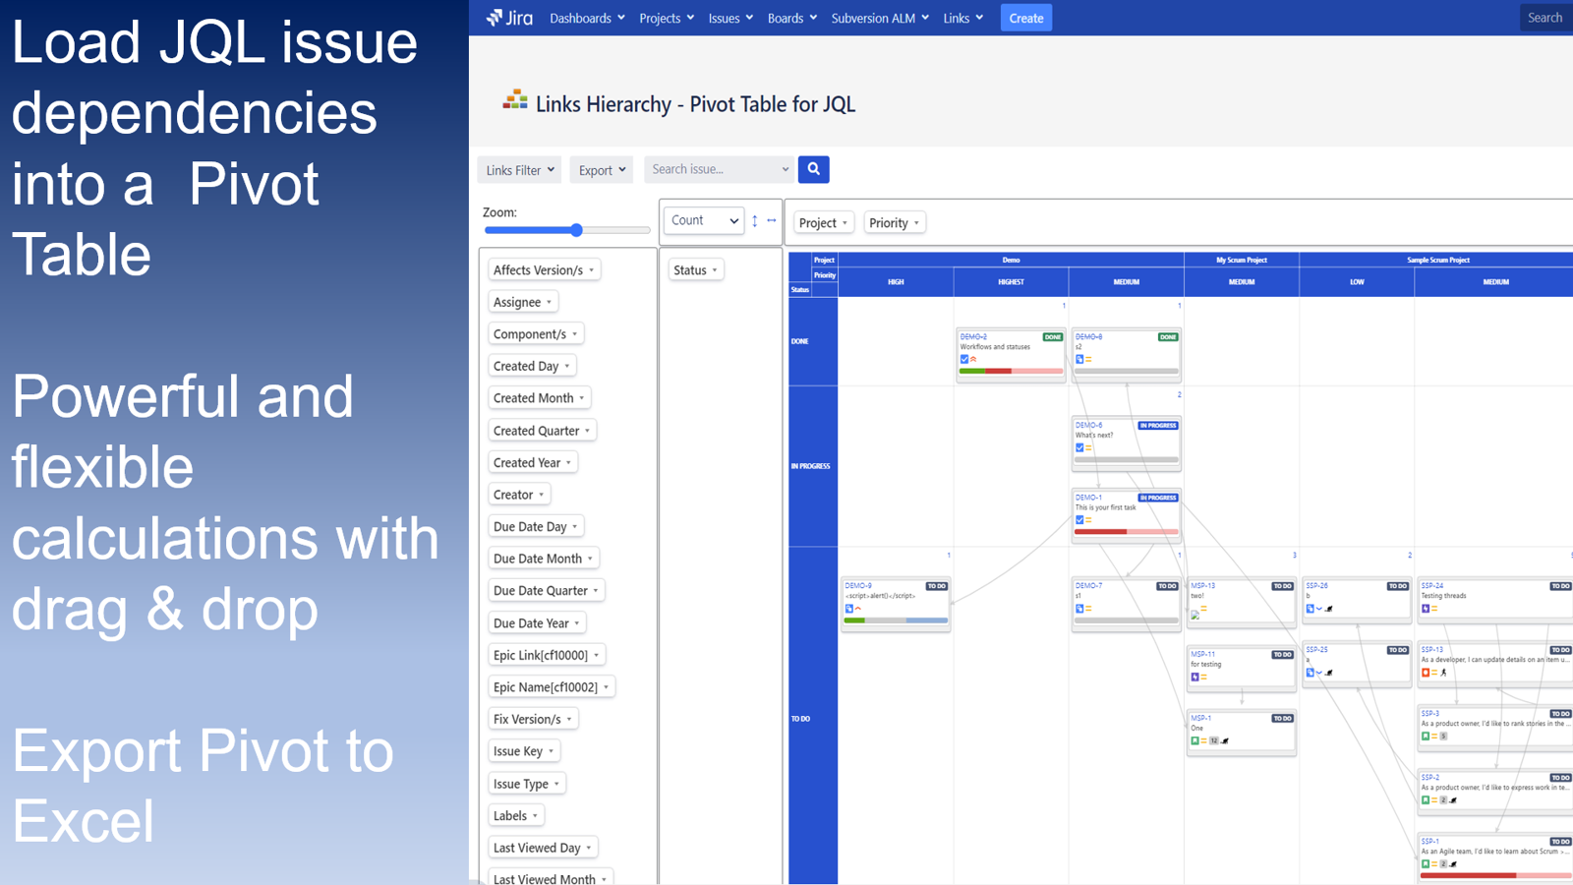Click the Created Year attribute chip
The width and height of the screenshot is (1573, 885).
point(533,462)
